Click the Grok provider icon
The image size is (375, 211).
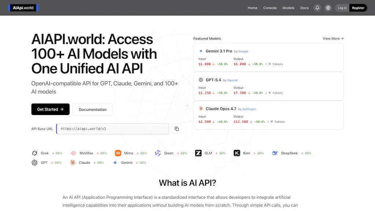click(x=34, y=153)
